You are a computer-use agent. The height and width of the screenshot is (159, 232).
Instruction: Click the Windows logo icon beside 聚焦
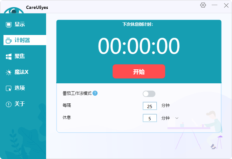tap(9, 56)
